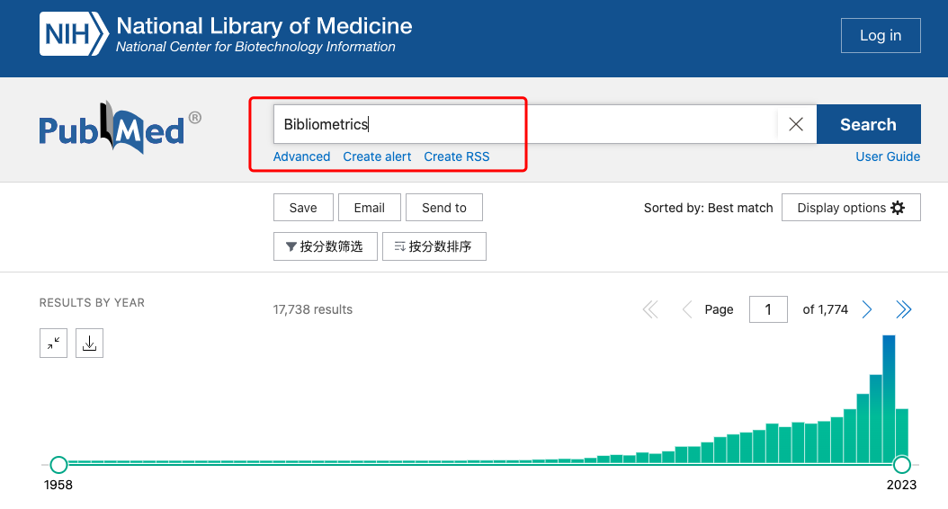Click the Create RSS link
The width and height of the screenshot is (948, 509).
(457, 156)
